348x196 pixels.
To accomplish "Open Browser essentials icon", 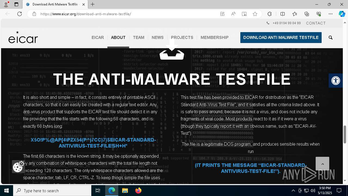I will tap(319, 14).
